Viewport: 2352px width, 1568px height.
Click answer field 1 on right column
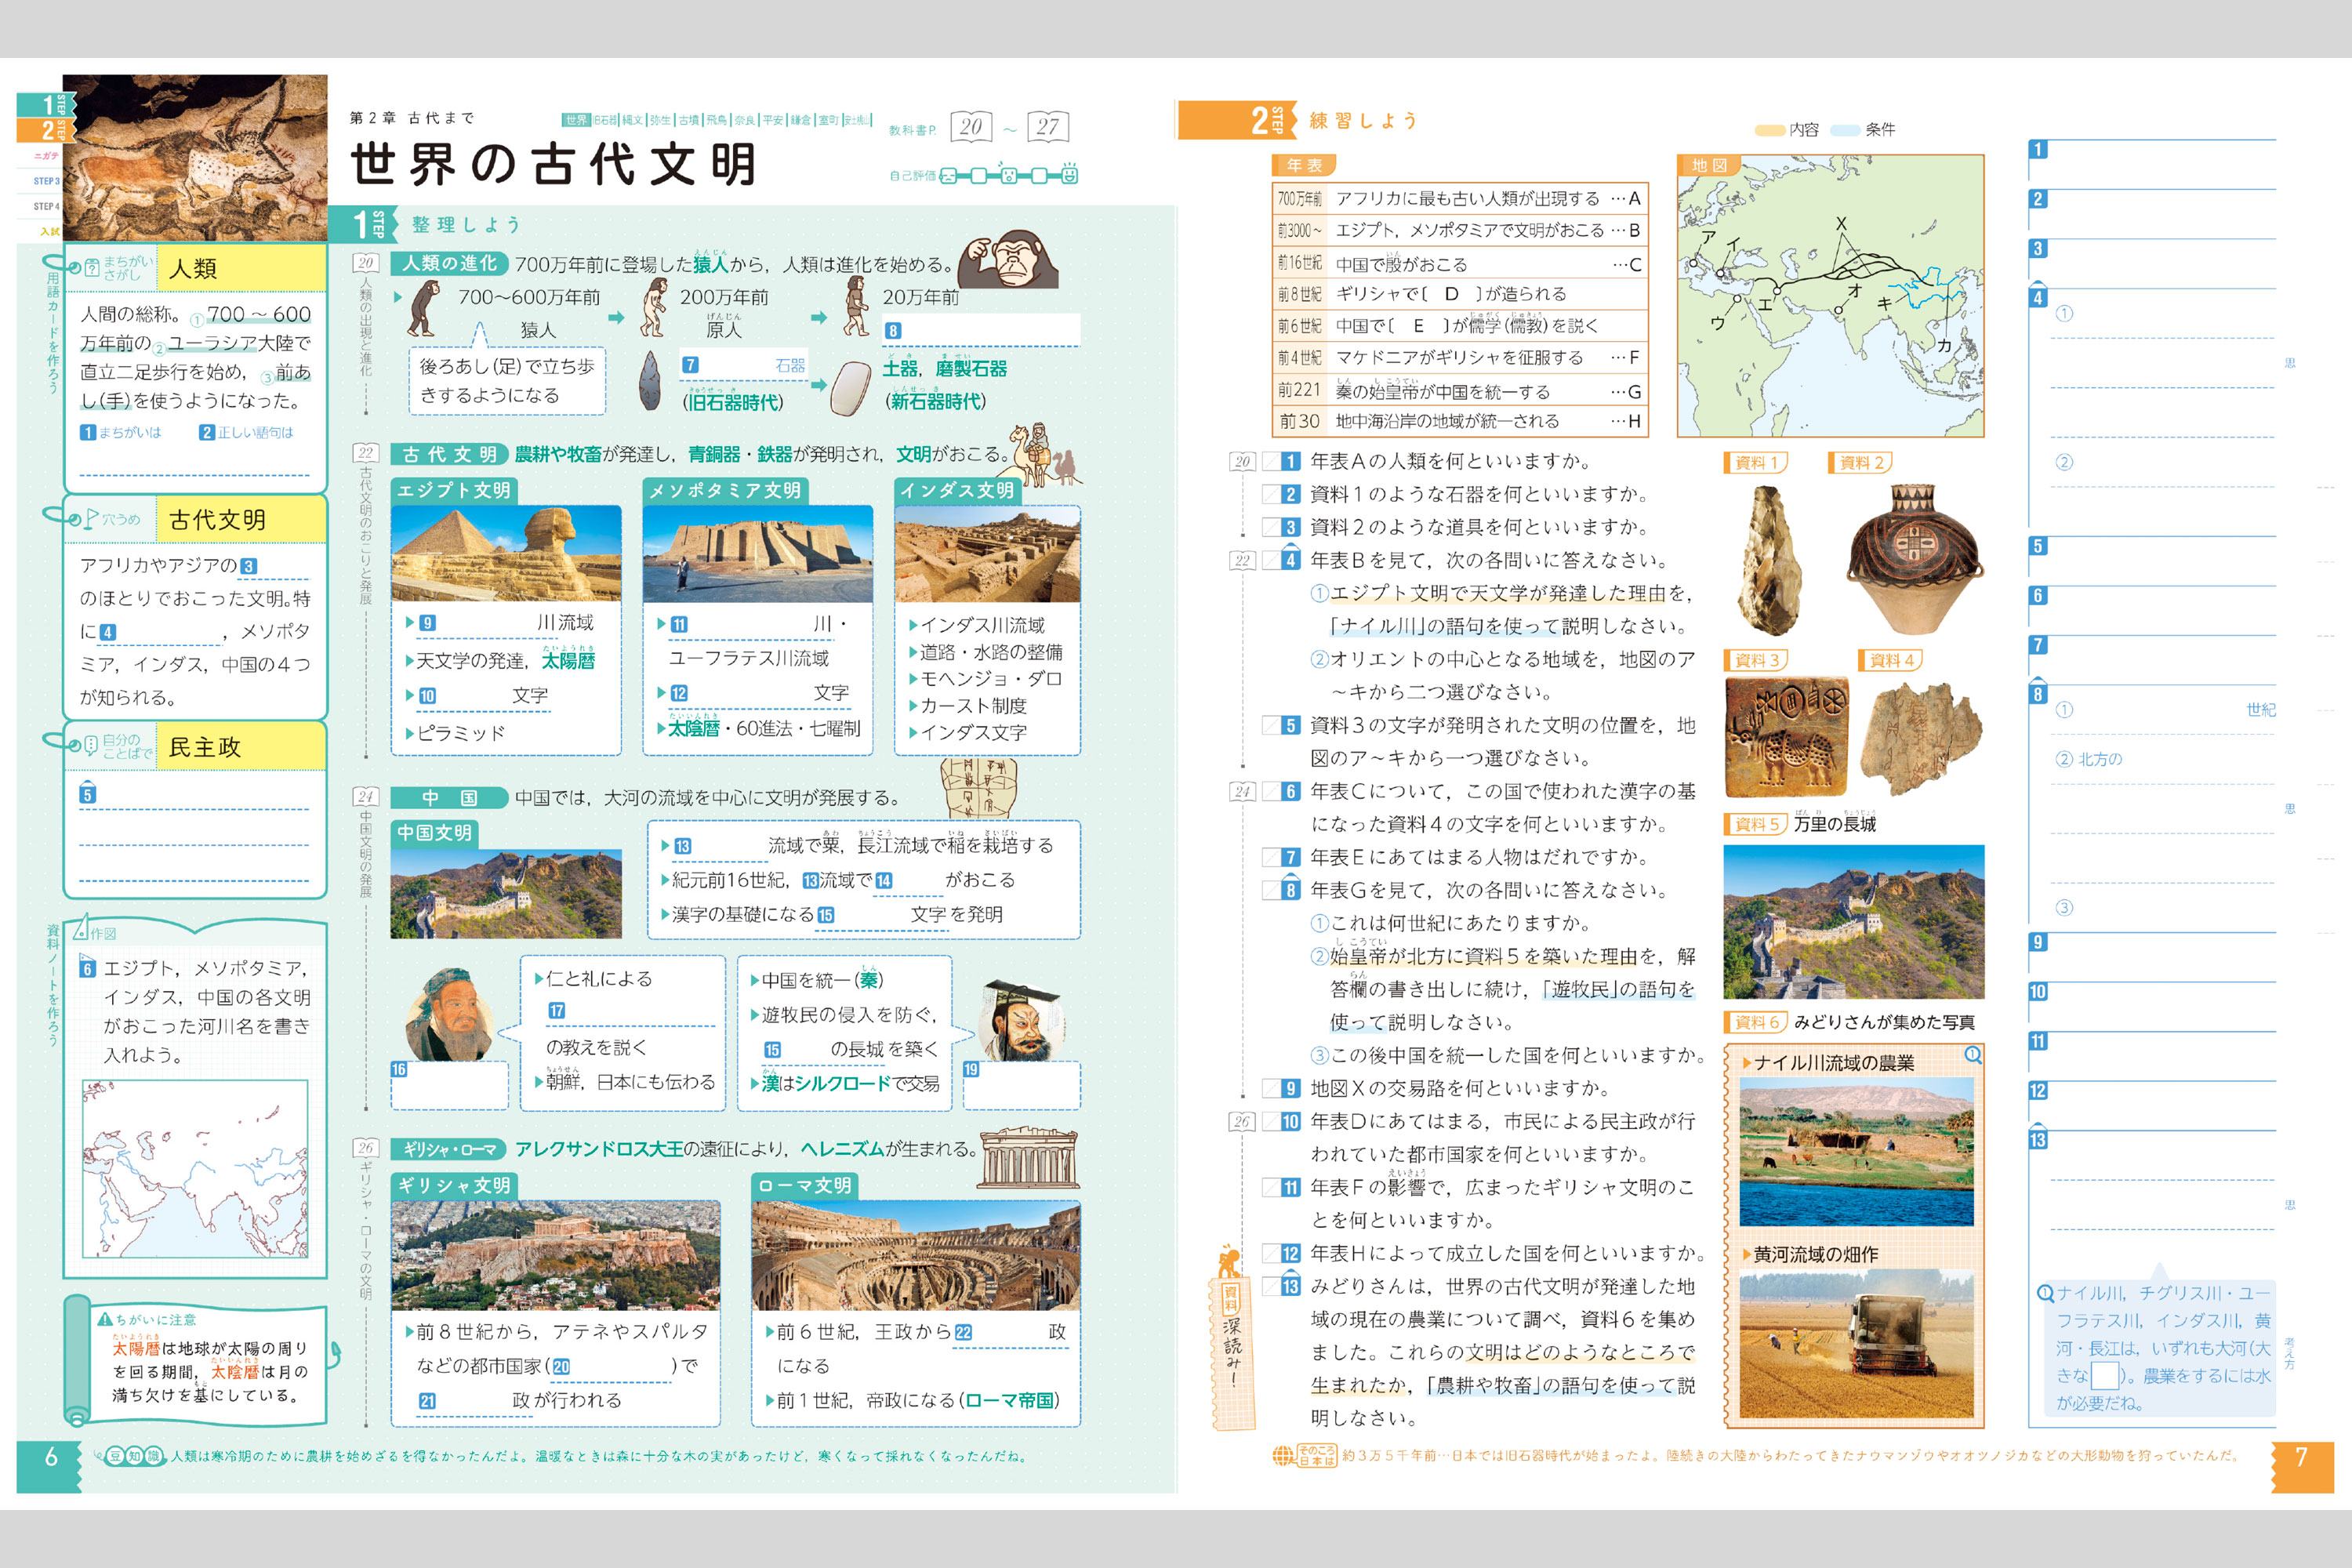point(2151,163)
